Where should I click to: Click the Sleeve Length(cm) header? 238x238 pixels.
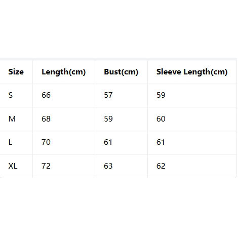coord(192,72)
